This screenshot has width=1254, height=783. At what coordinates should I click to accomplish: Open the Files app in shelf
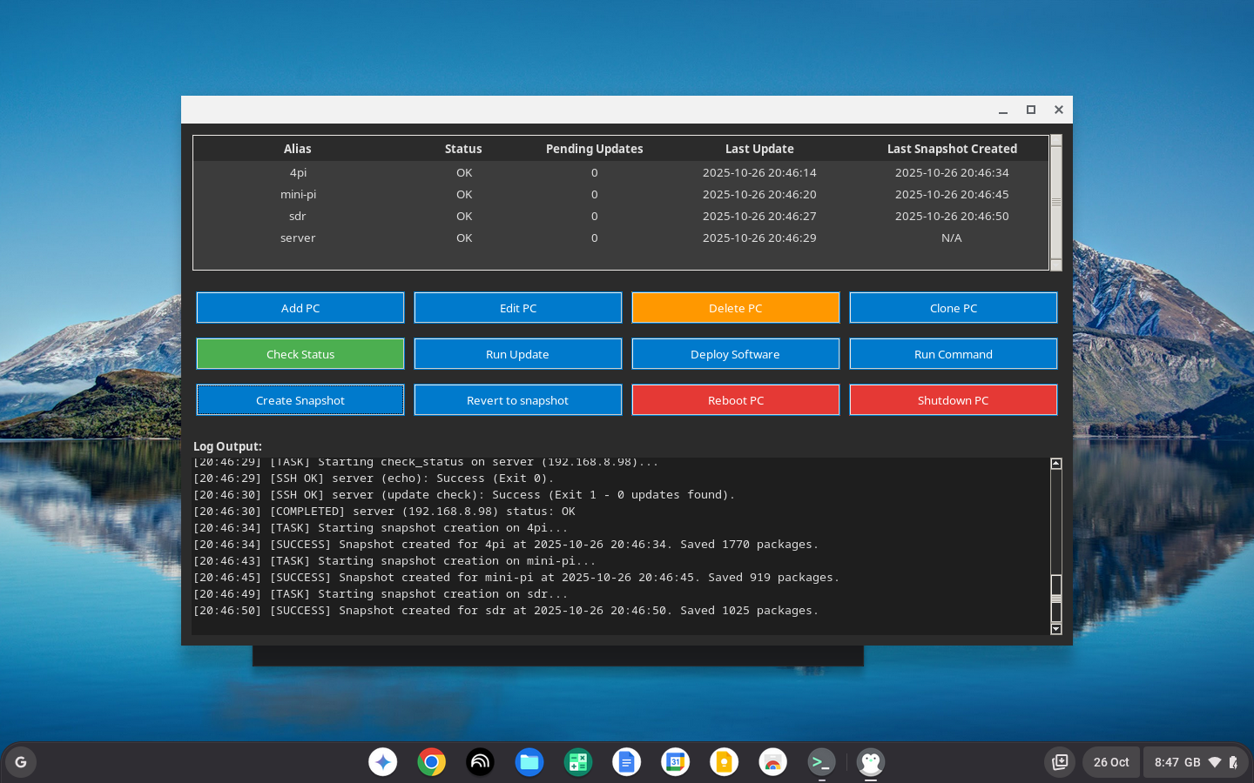tap(529, 762)
